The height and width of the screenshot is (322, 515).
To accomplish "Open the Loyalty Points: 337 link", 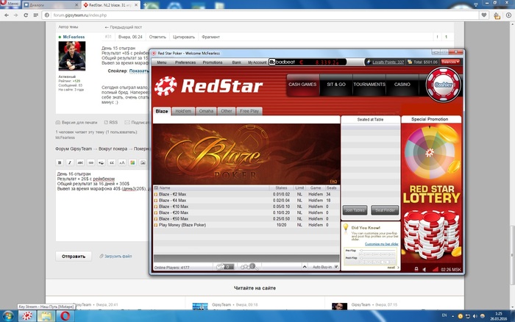I will tap(388, 62).
